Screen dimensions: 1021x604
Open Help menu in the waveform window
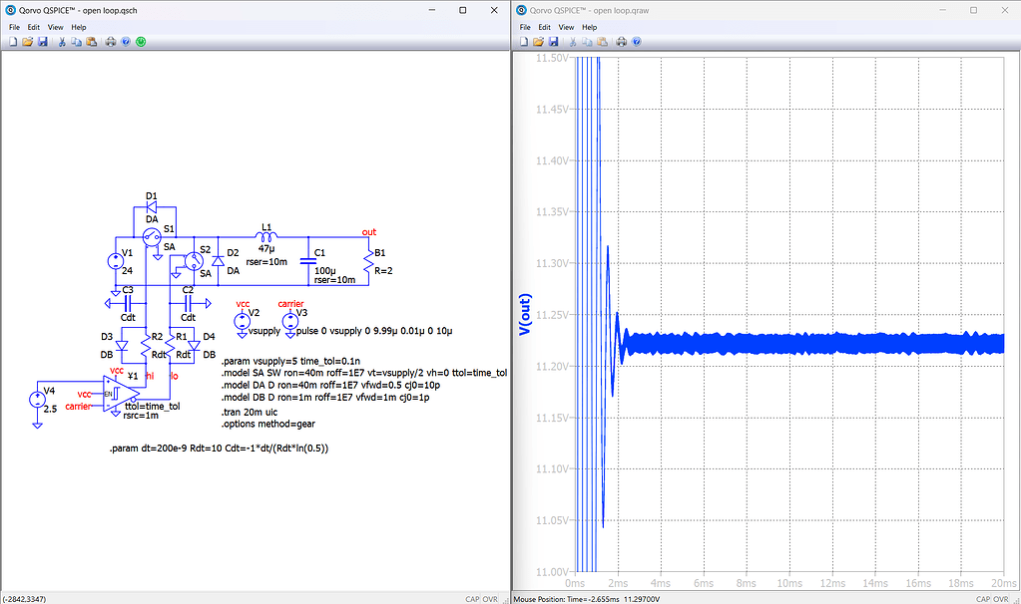click(589, 27)
